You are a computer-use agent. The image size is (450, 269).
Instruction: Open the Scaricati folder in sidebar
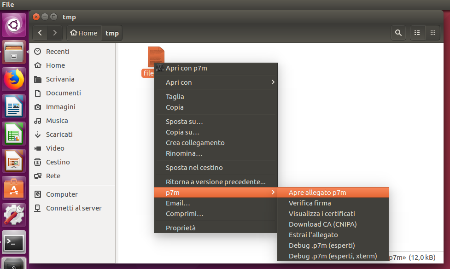point(59,134)
